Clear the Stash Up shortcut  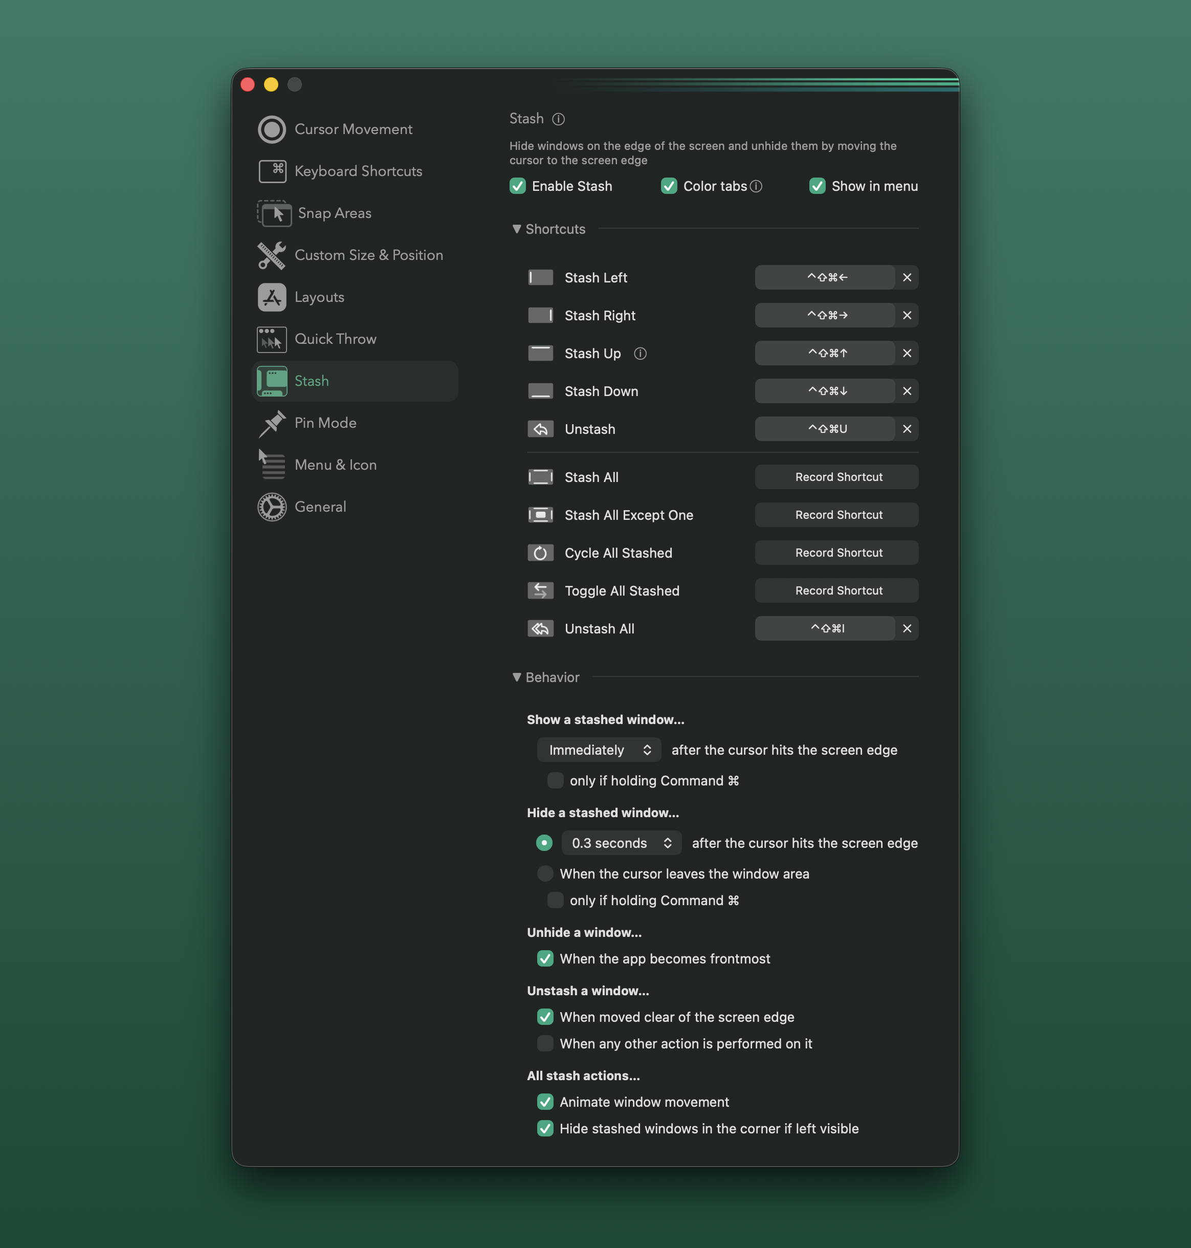pos(907,353)
